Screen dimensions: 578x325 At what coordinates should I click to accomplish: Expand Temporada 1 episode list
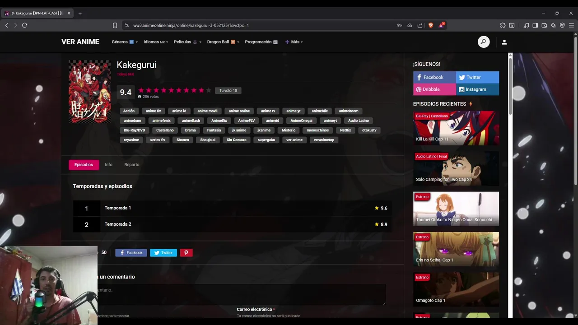coord(233,208)
